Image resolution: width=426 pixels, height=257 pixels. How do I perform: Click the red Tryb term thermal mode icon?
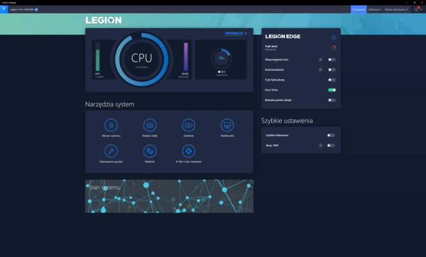(x=334, y=48)
